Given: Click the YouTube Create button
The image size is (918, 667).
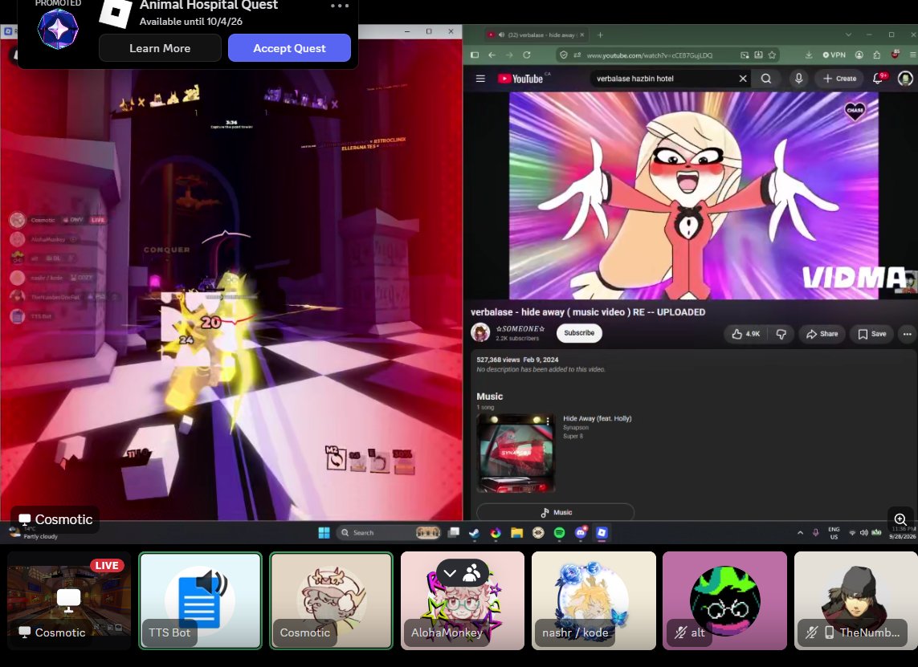Looking at the screenshot, I should coord(839,79).
